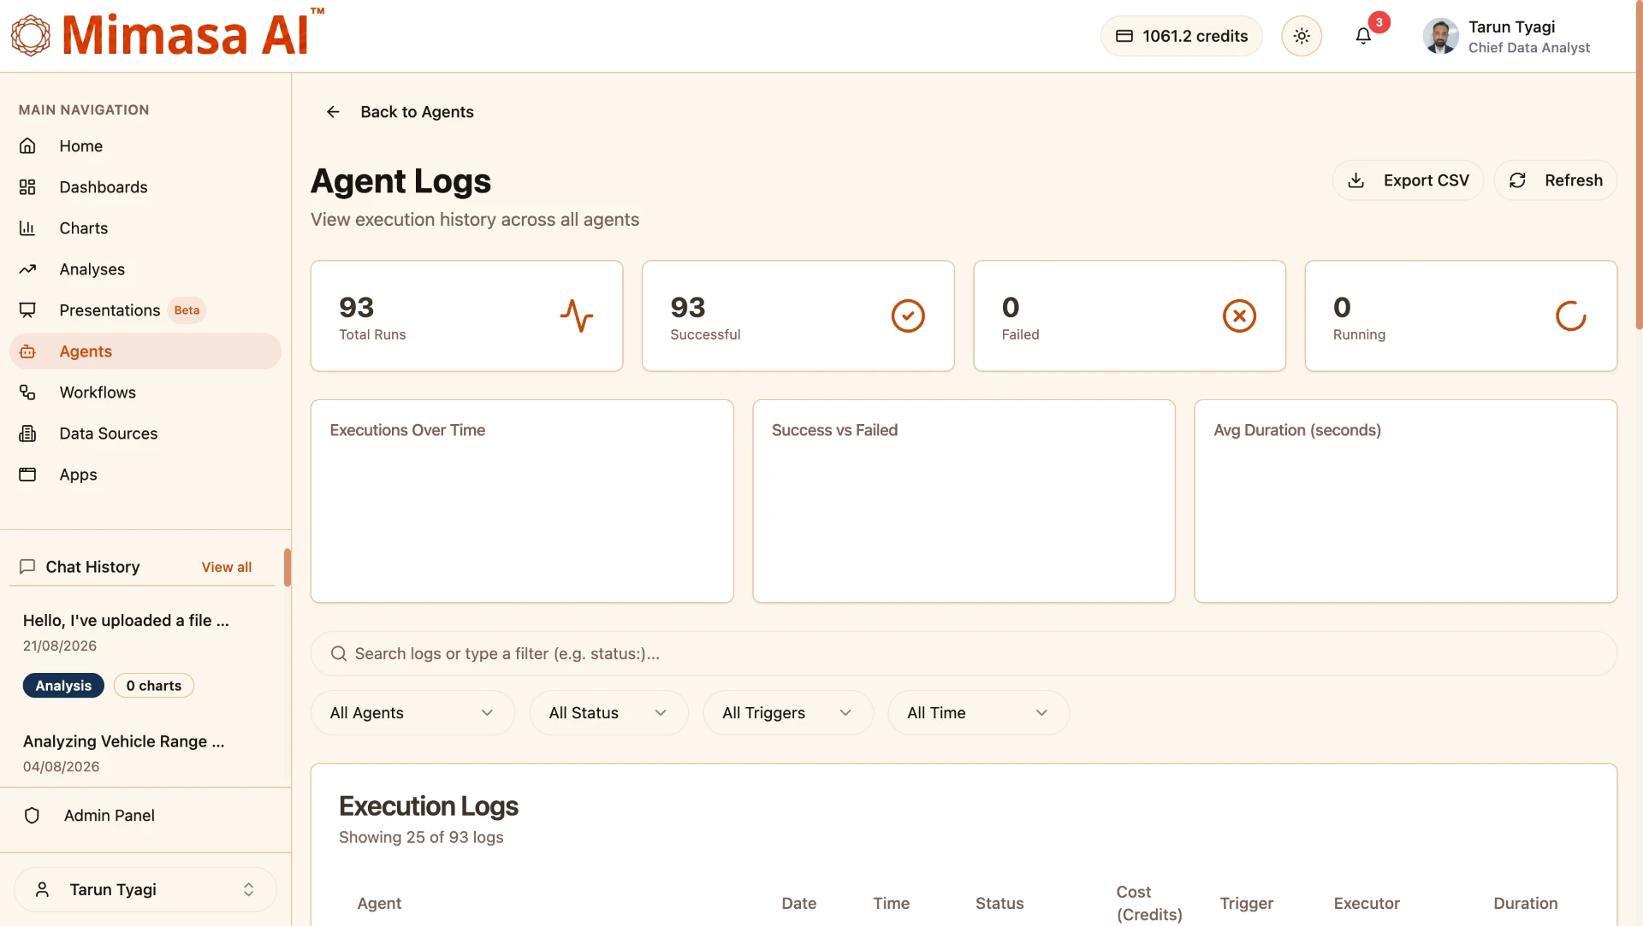Select the Agents navigation item
The image size is (1643, 926).
tap(145, 351)
